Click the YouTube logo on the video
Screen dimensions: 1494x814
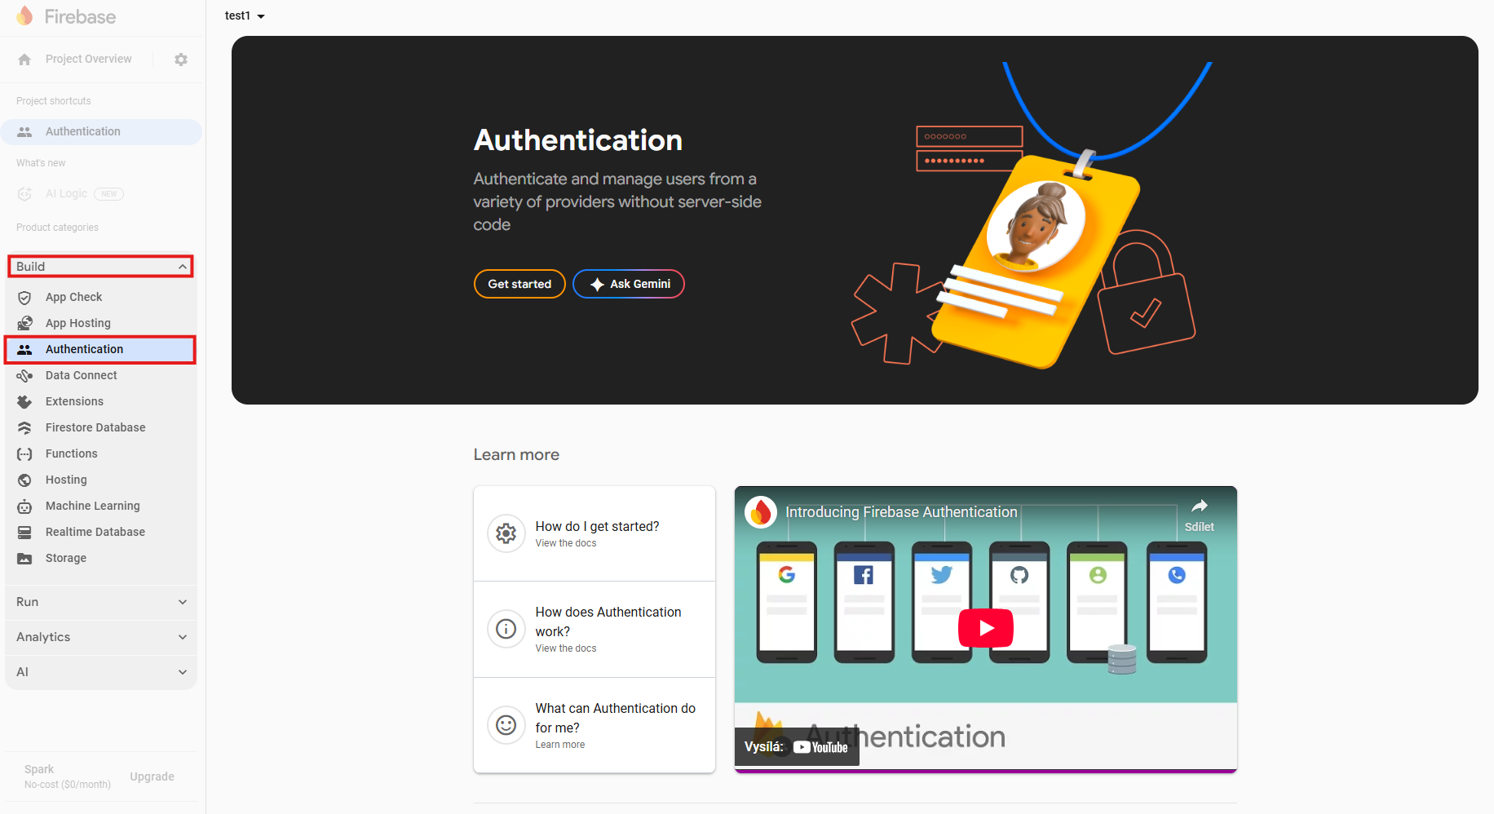click(x=820, y=747)
